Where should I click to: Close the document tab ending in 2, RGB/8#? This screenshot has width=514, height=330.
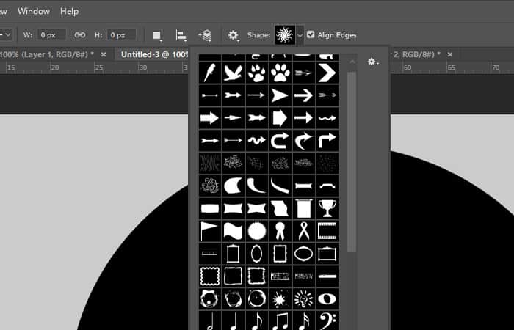[x=449, y=54]
